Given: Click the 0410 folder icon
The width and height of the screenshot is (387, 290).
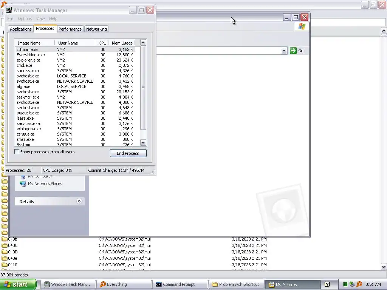Looking at the screenshot, I should 5,265.
